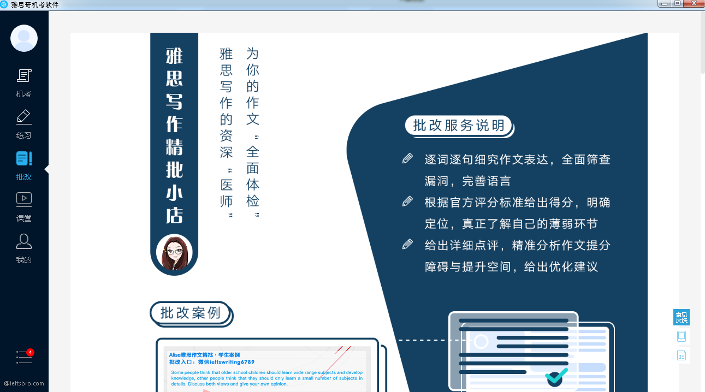Click text 根据官方评分标准给出得分
The image size is (705, 392).
[x=499, y=203]
